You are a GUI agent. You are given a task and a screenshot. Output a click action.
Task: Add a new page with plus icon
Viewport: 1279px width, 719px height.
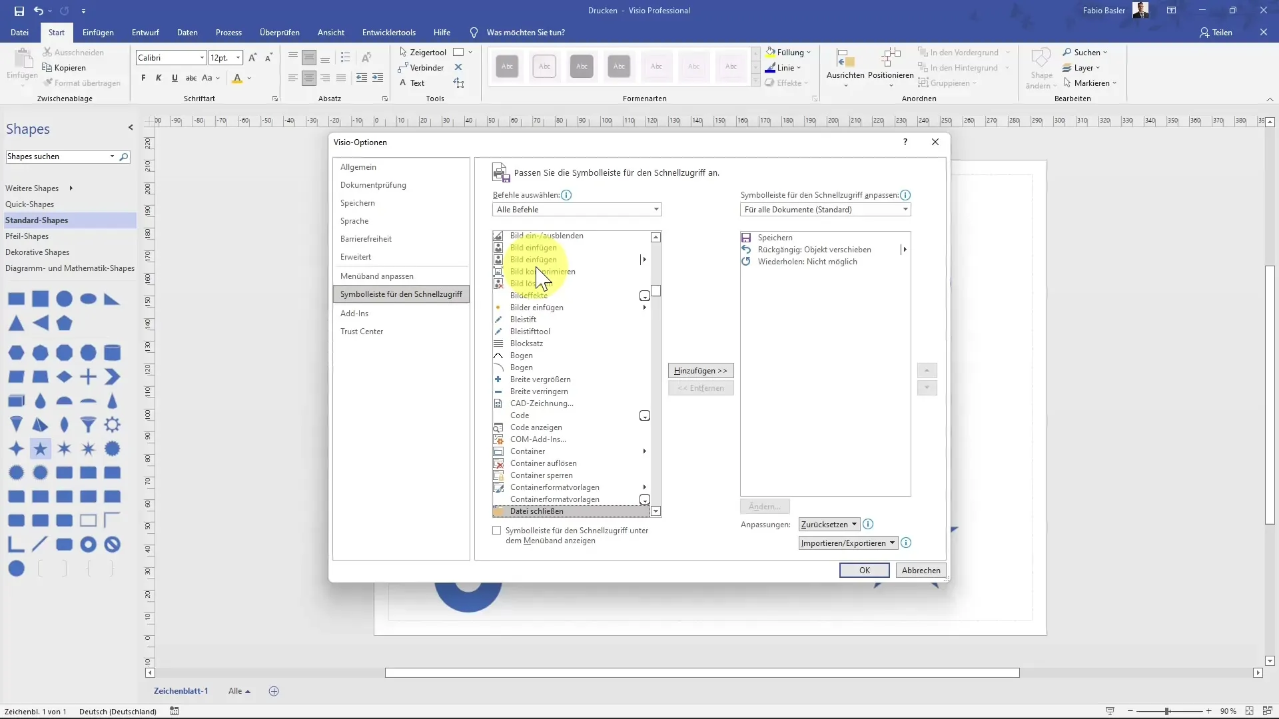click(274, 691)
